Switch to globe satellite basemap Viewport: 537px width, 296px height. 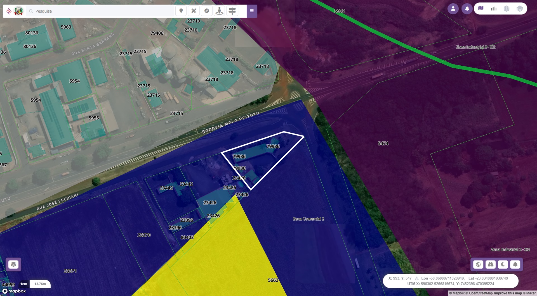[478, 264]
